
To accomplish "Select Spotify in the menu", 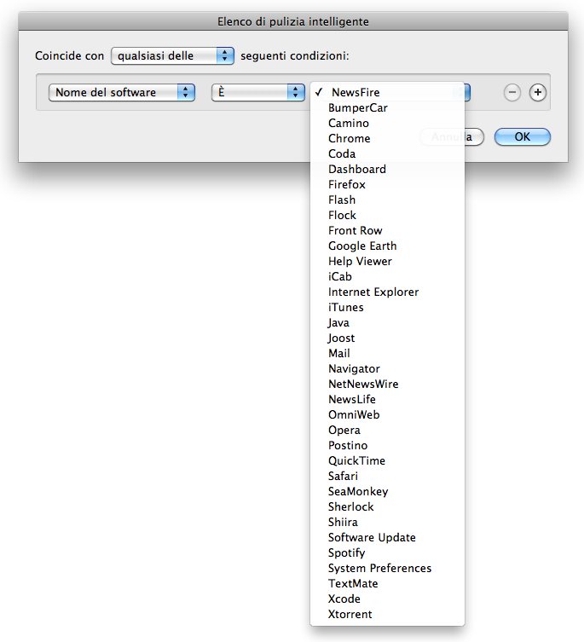I will click(x=387, y=552).
